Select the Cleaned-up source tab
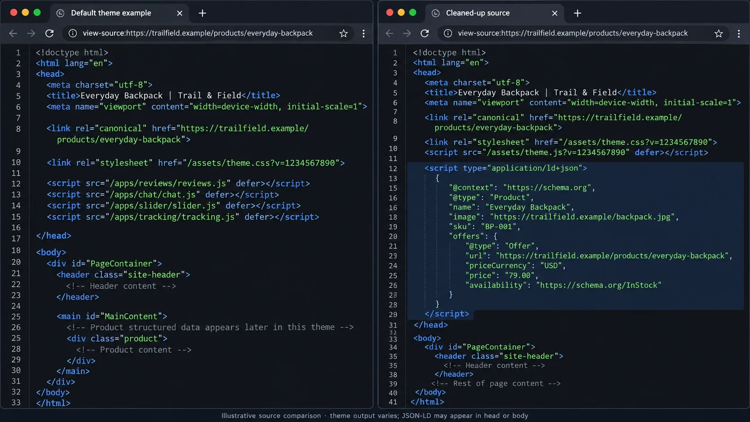This screenshot has width=750, height=422. point(494,13)
